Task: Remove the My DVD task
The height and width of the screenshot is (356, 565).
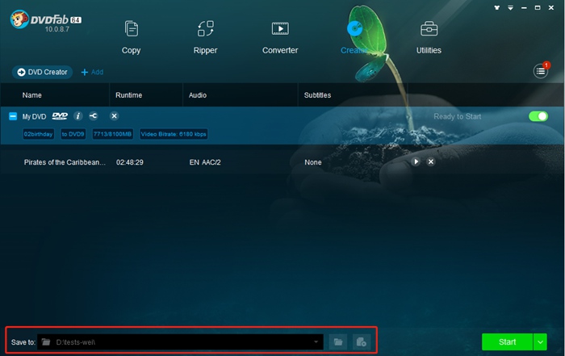Action: [x=115, y=116]
